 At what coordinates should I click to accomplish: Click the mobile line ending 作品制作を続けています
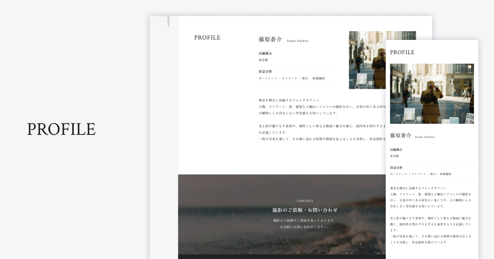click(x=419, y=242)
